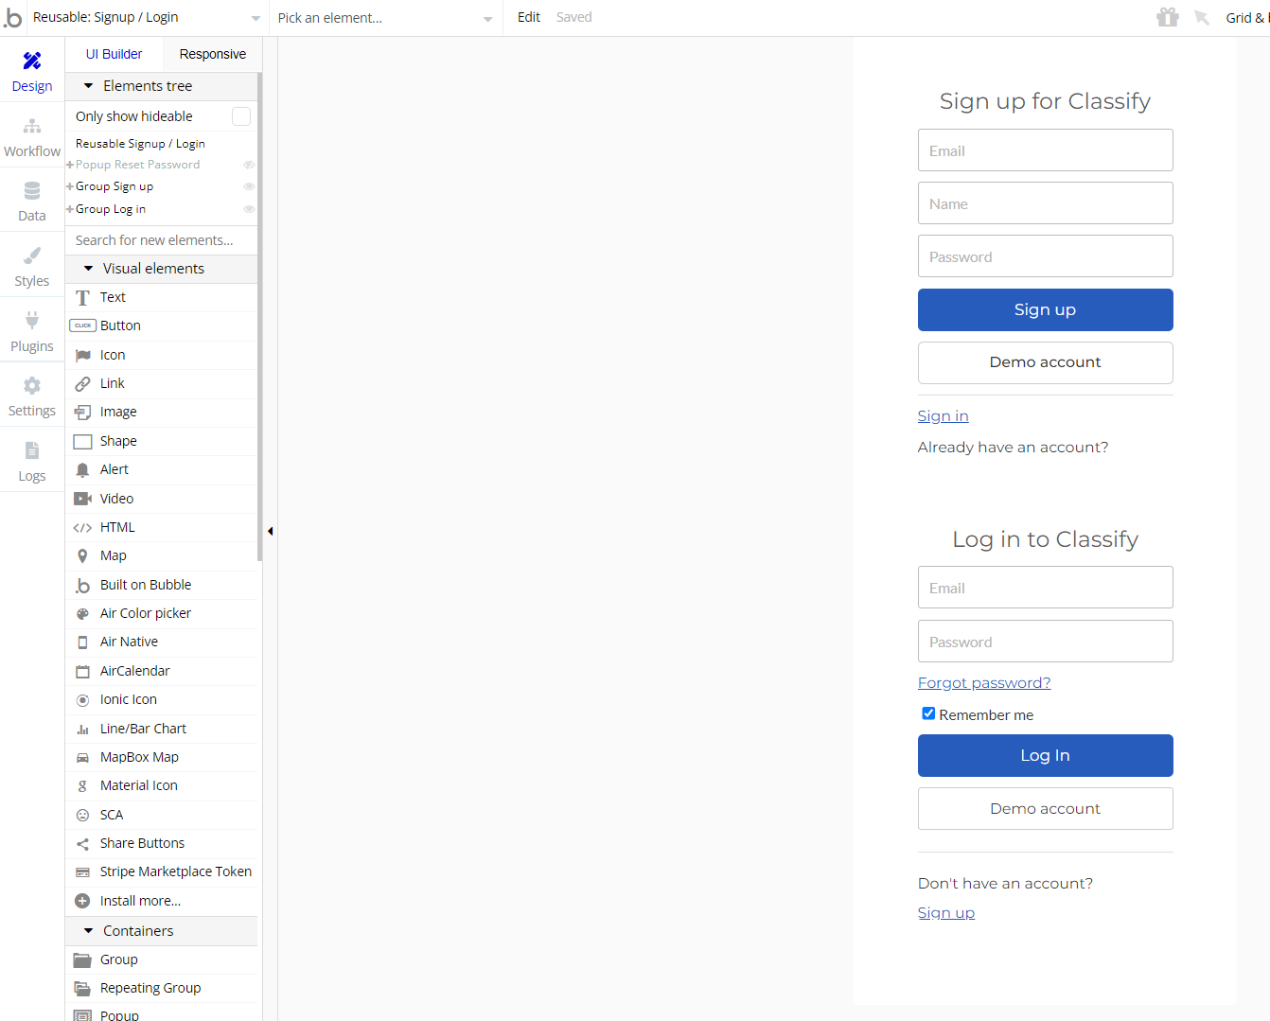Select the Stripe Marketplace Token element
This screenshot has height=1021, width=1270.
(162, 871)
